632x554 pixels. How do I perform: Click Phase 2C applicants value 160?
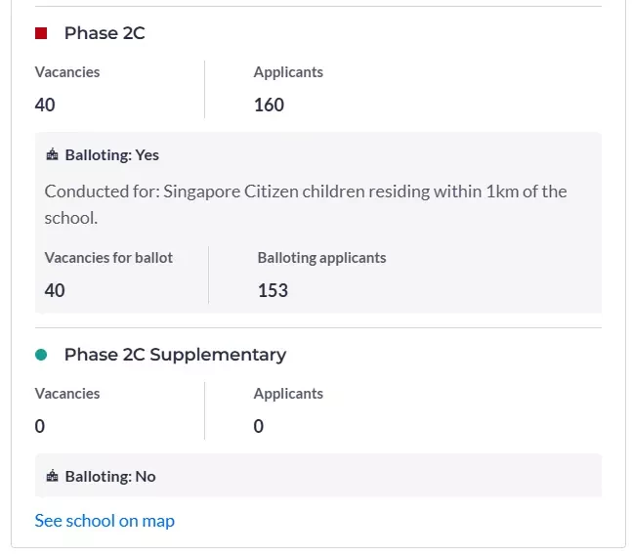coord(270,105)
